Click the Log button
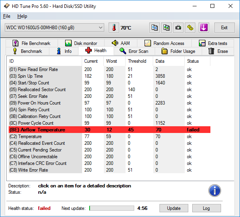Image resolution: width=240 pixels, height=217 pixels. tap(206, 208)
